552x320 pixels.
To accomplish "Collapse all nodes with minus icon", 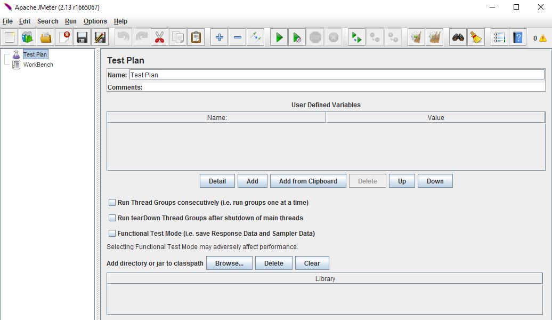I will (x=238, y=37).
